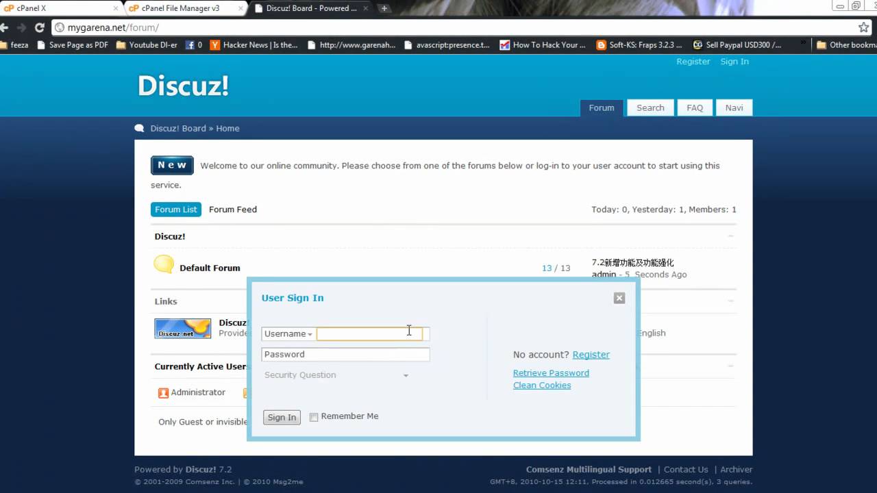Open the garenah bookmark

pyautogui.click(x=351, y=45)
